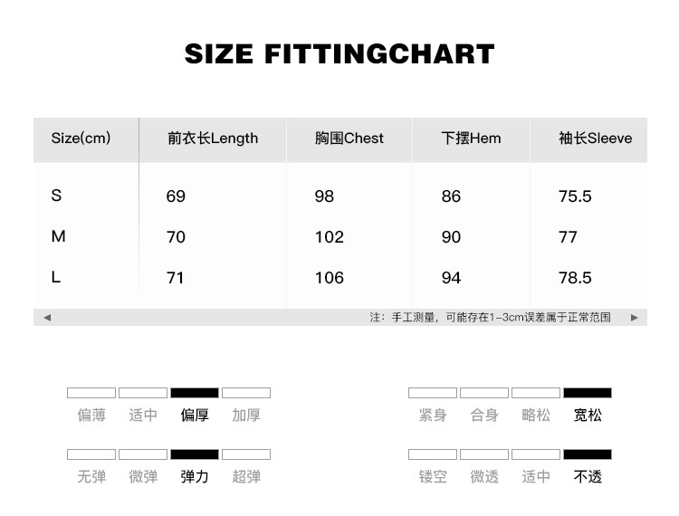Select the 偏厚 thickness box
The height and width of the screenshot is (516, 679).
point(195,393)
